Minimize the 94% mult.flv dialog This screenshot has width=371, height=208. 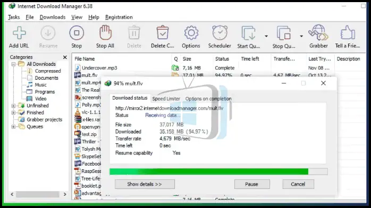point(284,83)
